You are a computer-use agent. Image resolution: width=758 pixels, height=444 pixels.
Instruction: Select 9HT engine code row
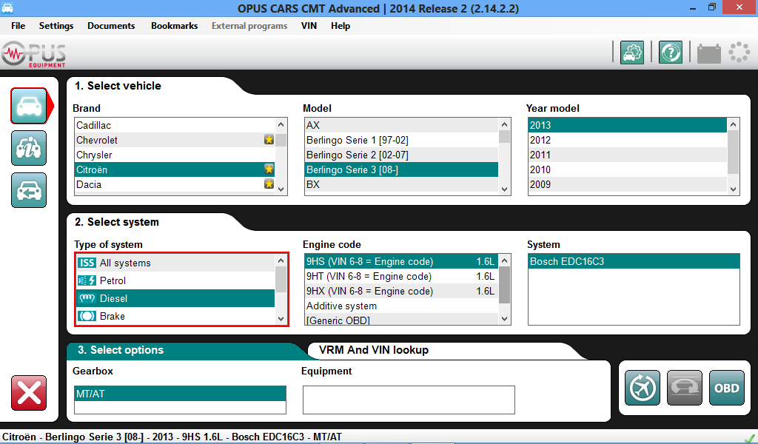(401, 276)
